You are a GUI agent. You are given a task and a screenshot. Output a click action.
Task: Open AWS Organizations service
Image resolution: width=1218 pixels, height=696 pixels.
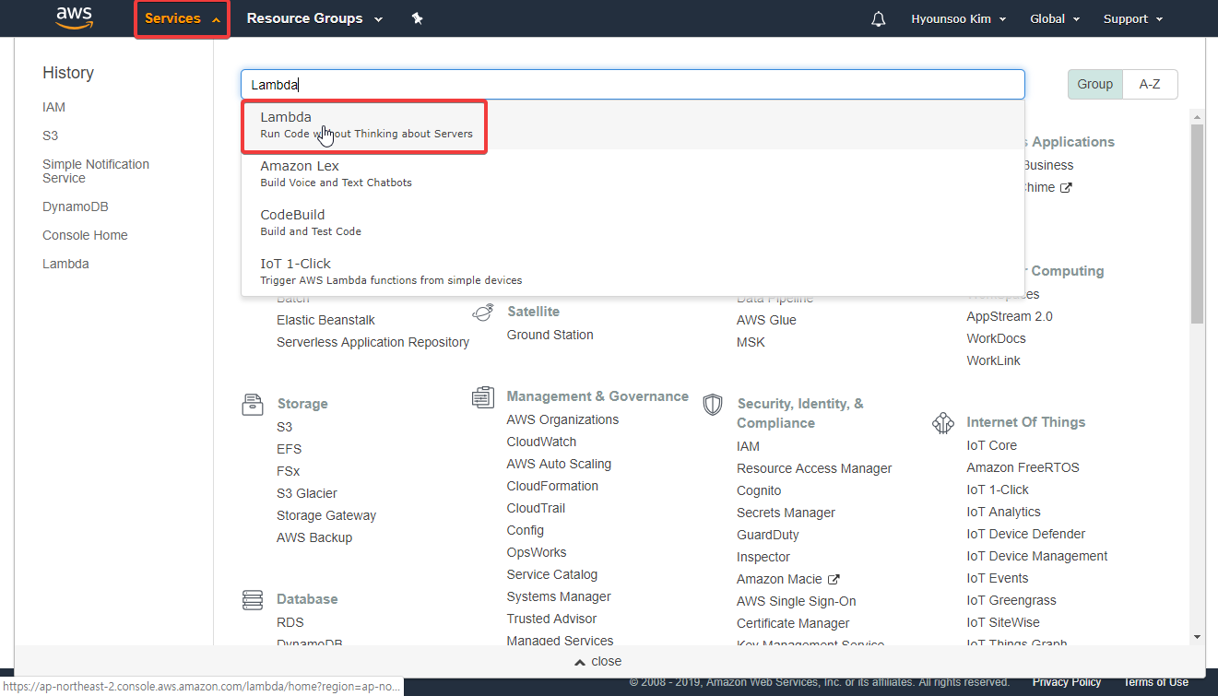click(562, 419)
